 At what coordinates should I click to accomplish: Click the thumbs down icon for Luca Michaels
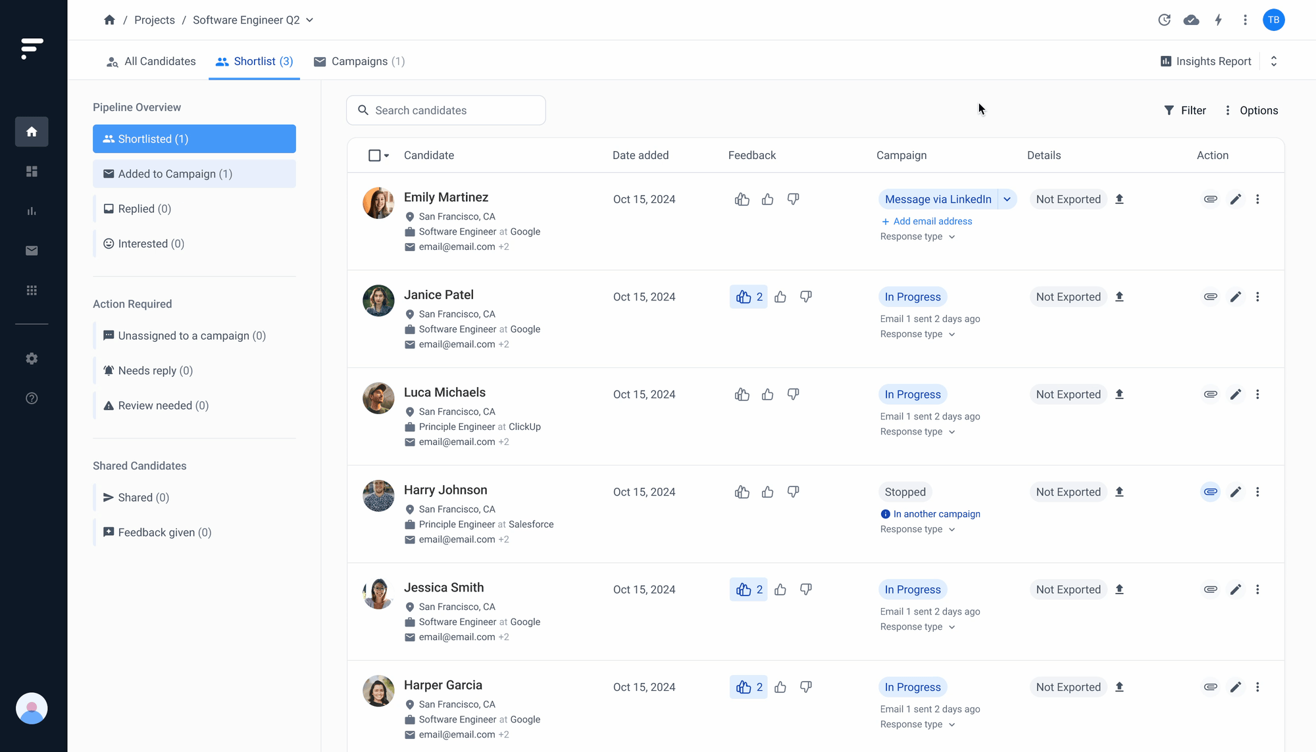pos(793,394)
